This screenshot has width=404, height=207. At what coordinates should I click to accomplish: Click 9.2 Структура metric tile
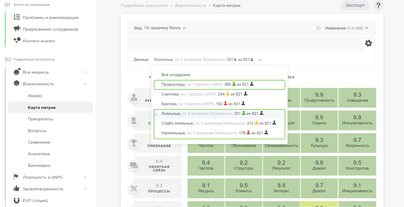[x=244, y=166]
